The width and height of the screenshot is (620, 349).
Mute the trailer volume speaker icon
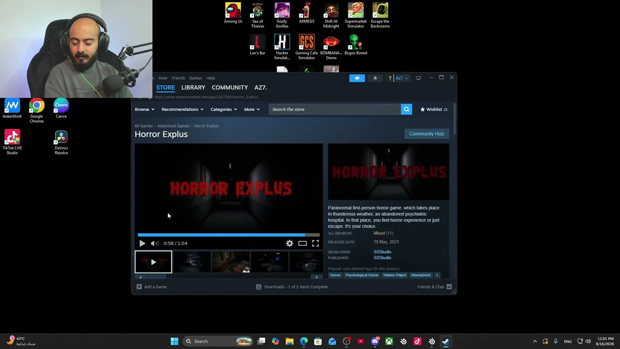tap(154, 243)
